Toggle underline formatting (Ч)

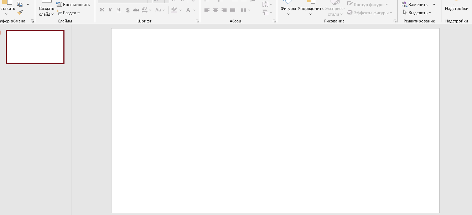click(119, 10)
